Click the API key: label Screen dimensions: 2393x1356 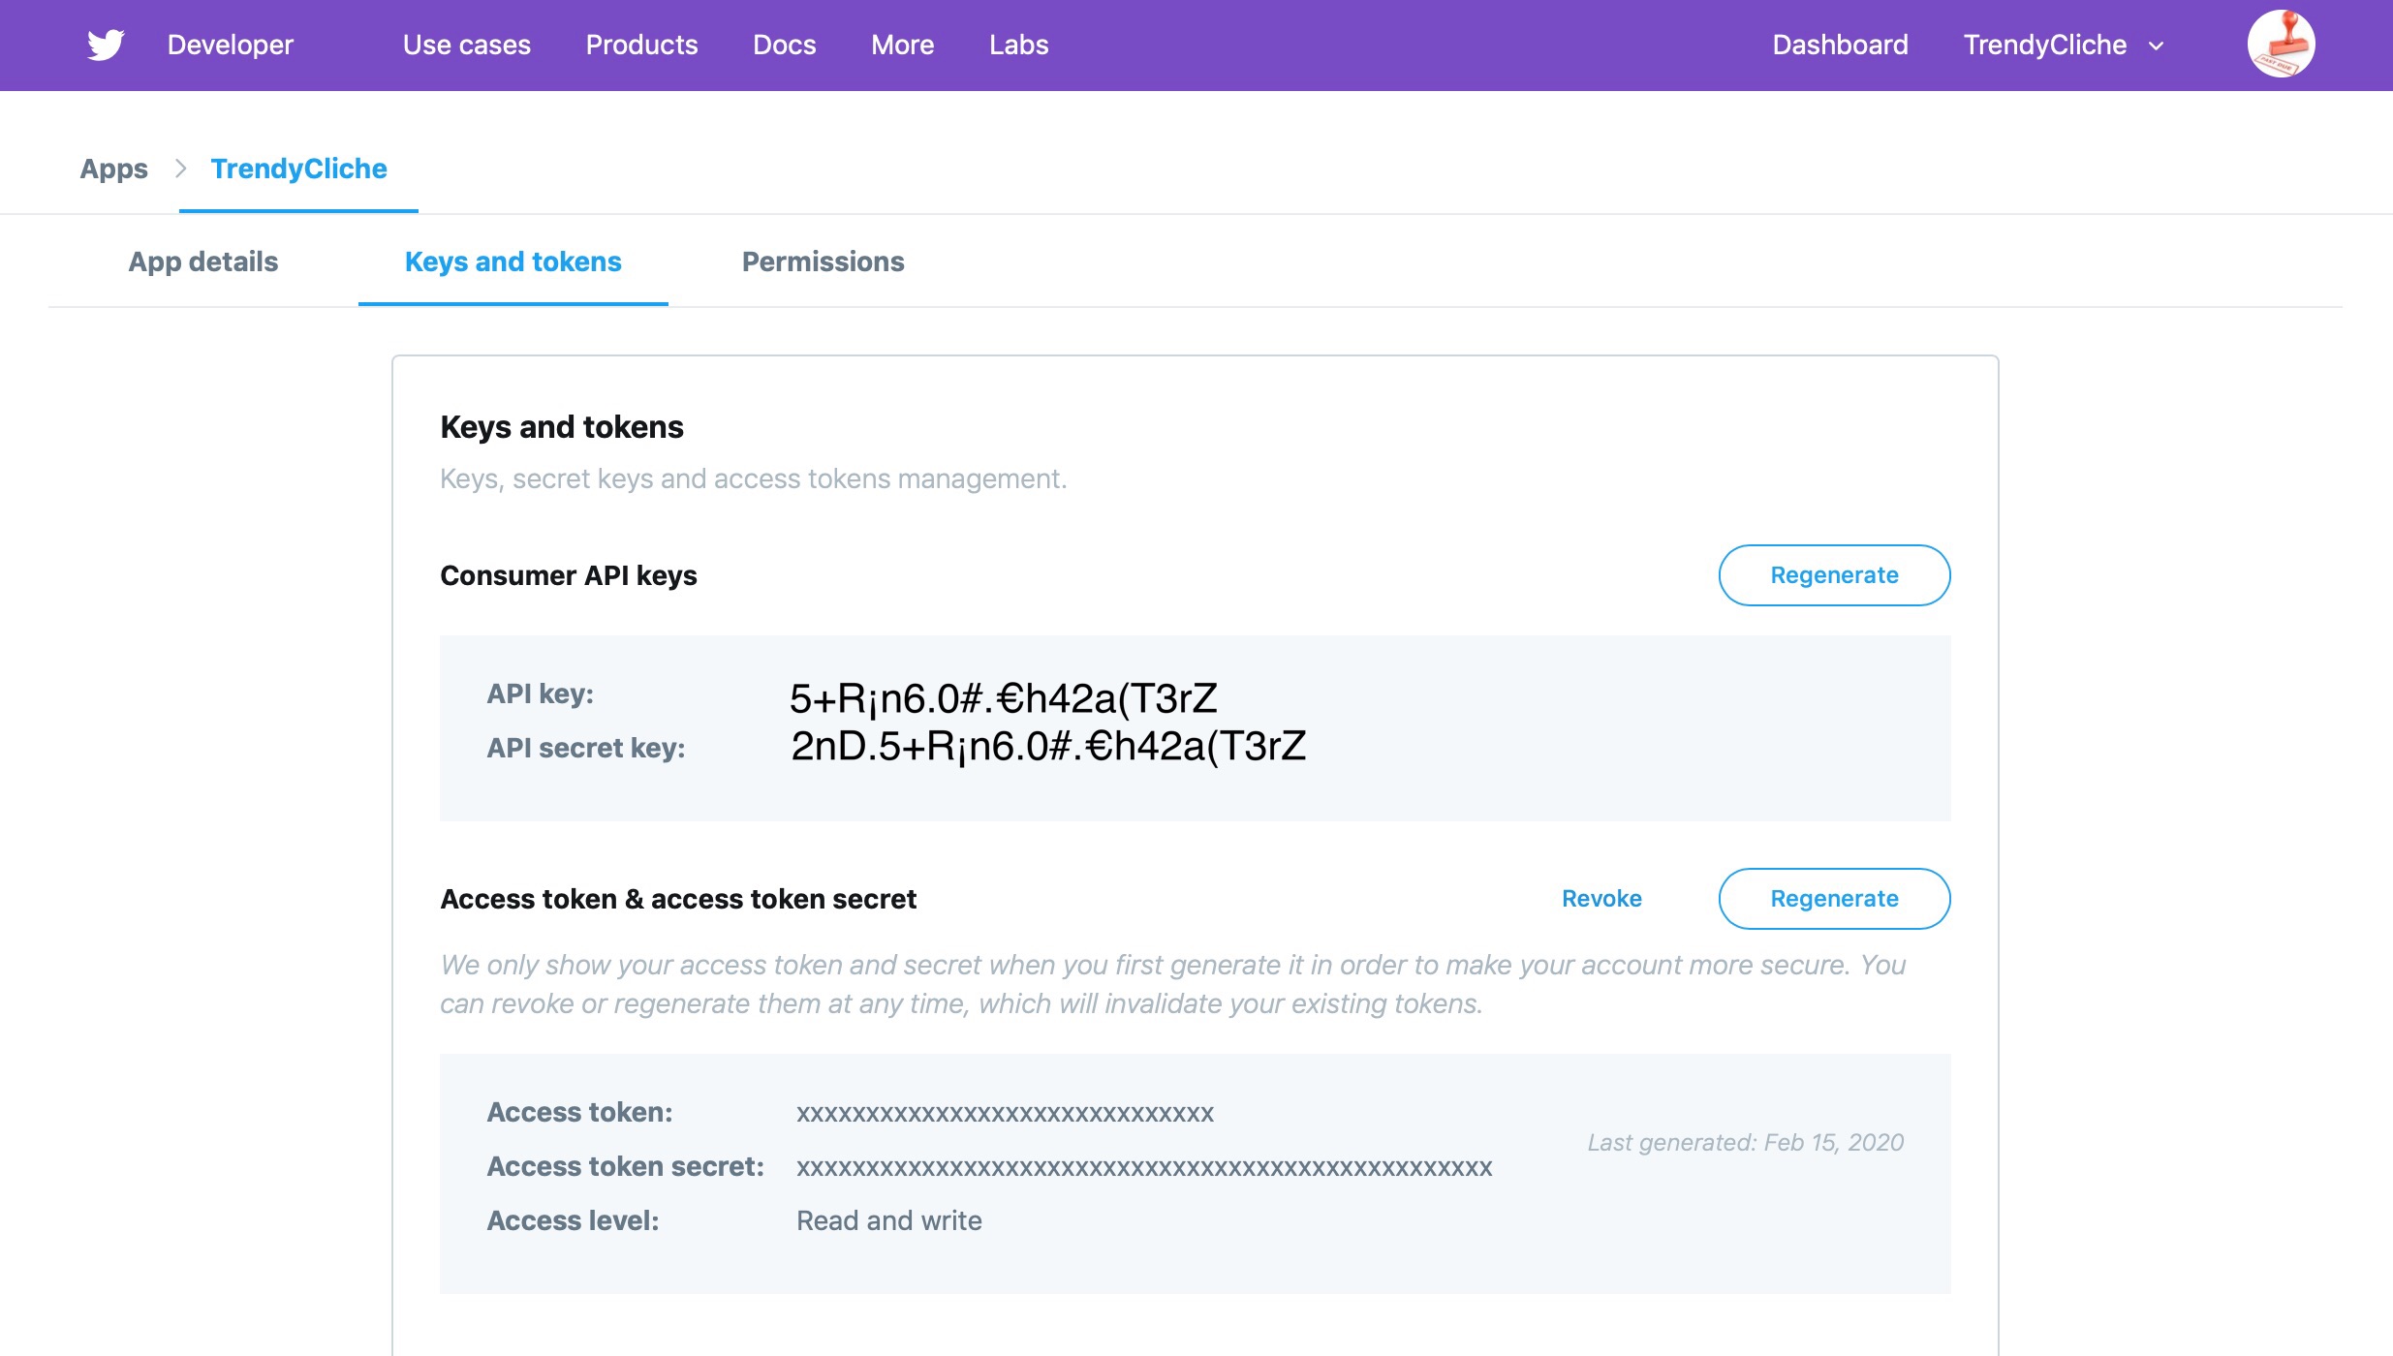click(x=540, y=693)
